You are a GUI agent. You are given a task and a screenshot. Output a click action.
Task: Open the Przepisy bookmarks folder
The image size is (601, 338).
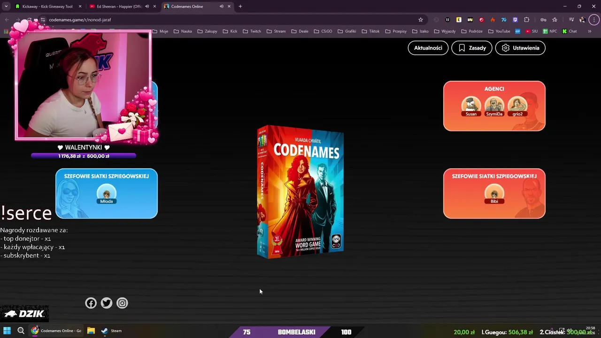point(396,31)
